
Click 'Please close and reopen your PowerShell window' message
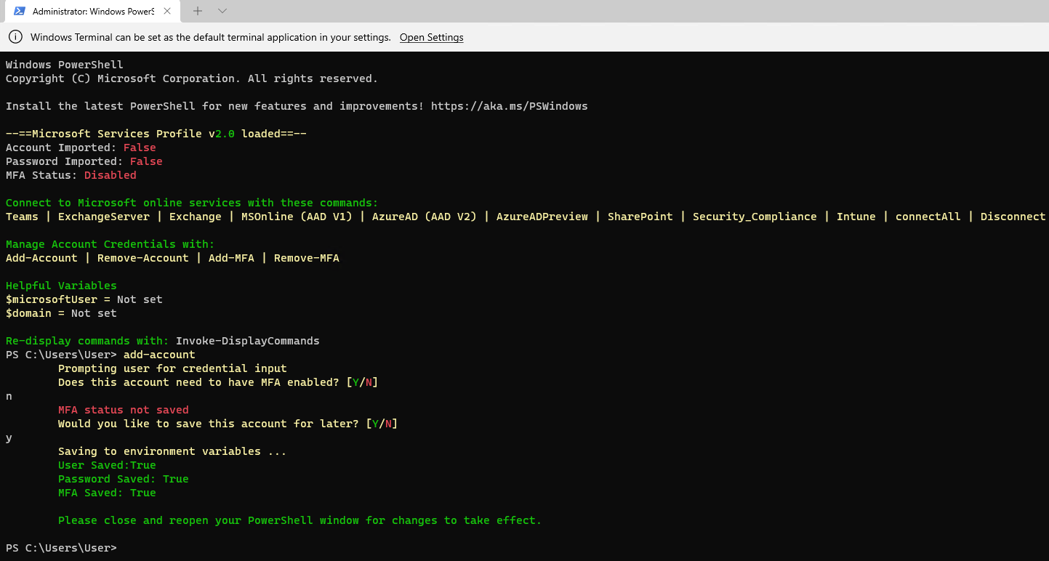click(x=300, y=520)
